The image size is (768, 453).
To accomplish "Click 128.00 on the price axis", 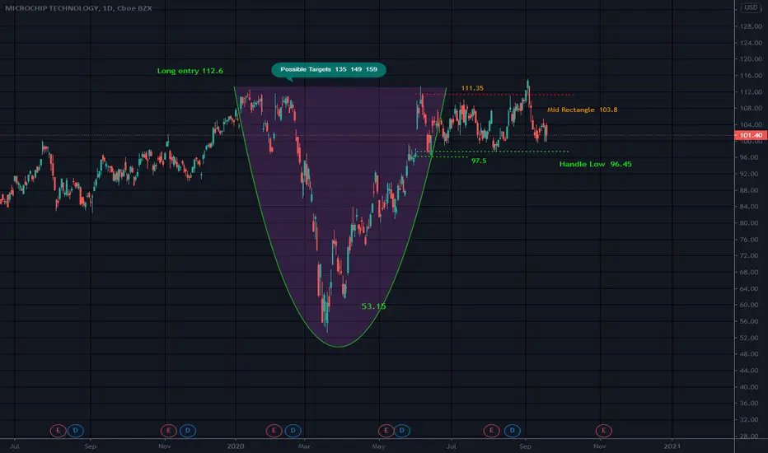I will click(751, 26).
